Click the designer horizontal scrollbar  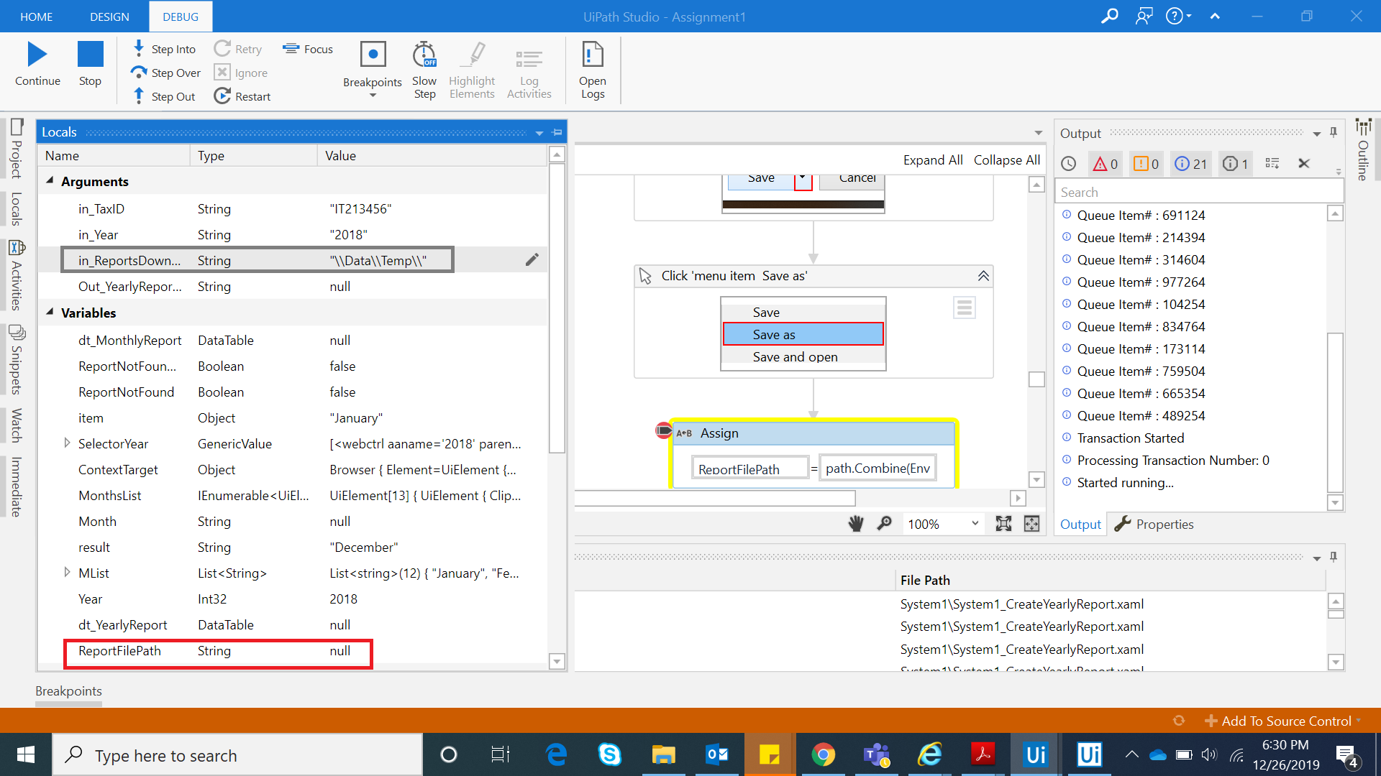(715, 498)
